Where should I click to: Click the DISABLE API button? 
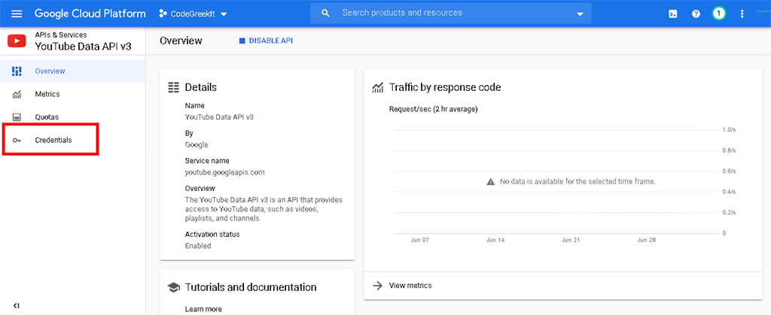(x=266, y=41)
